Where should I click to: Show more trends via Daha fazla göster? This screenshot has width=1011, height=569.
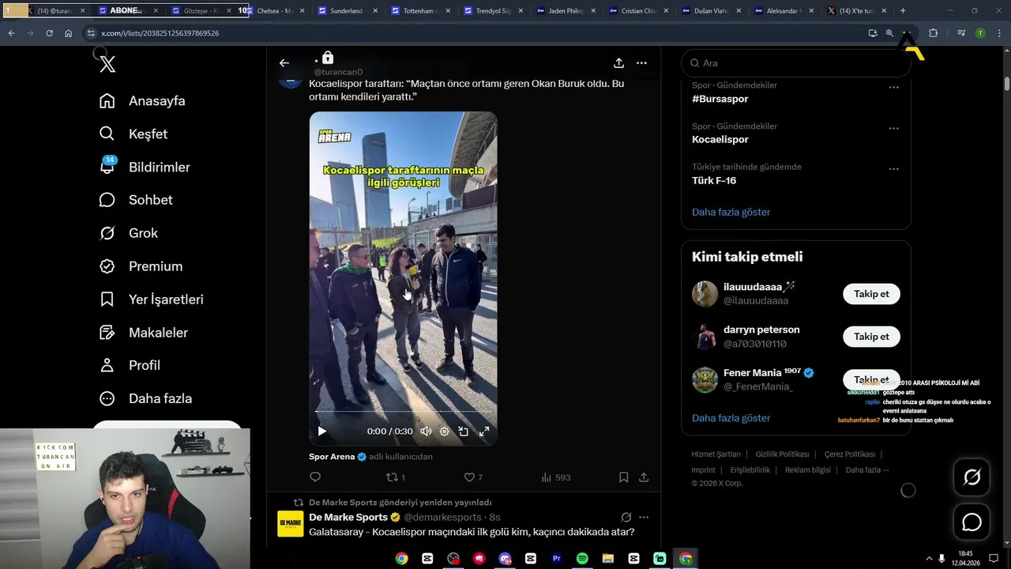click(x=731, y=212)
